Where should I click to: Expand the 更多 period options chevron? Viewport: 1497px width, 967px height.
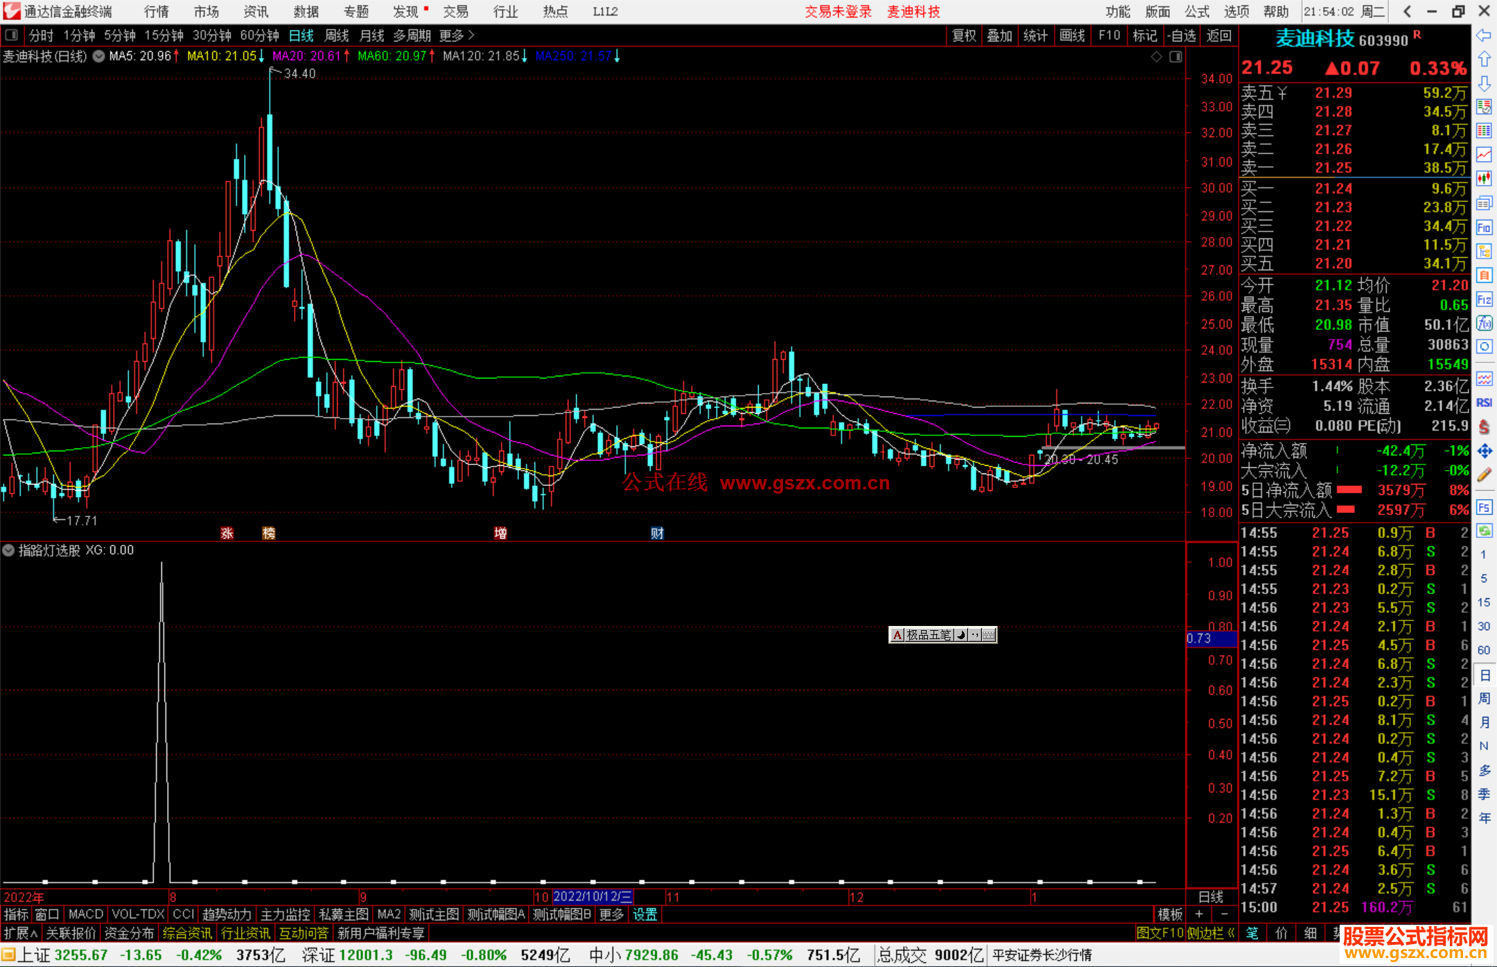[471, 35]
